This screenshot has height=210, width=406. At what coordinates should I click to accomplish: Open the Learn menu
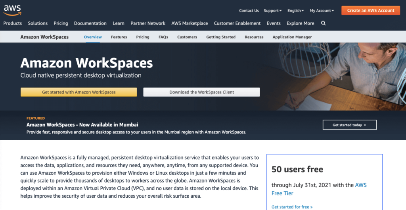tap(118, 23)
